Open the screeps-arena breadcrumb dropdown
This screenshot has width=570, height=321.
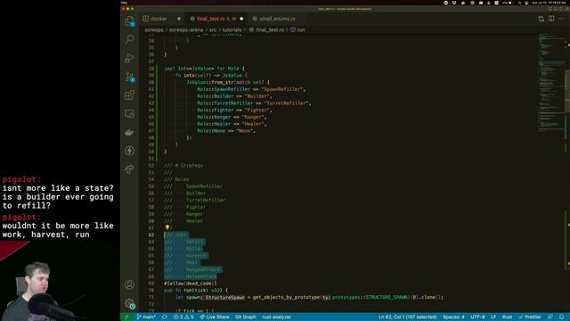(186, 29)
